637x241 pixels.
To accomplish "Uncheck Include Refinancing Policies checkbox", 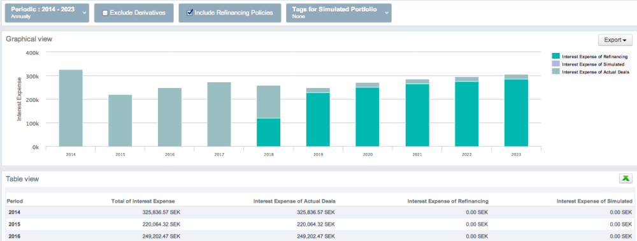I will [x=189, y=13].
